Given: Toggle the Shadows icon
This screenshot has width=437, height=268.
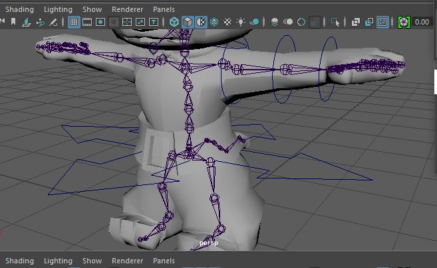Looking at the screenshot, I should click(254, 22).
